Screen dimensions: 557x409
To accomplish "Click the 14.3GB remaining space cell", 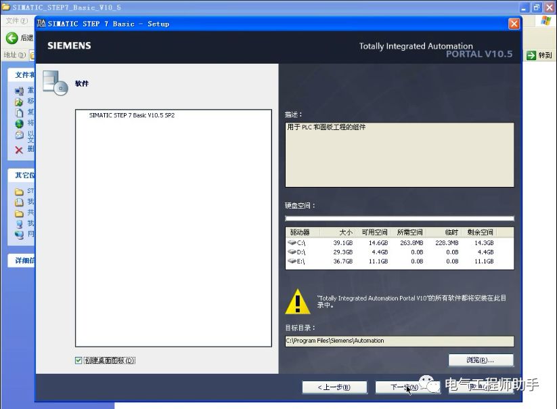I will [x=484, y=242].
